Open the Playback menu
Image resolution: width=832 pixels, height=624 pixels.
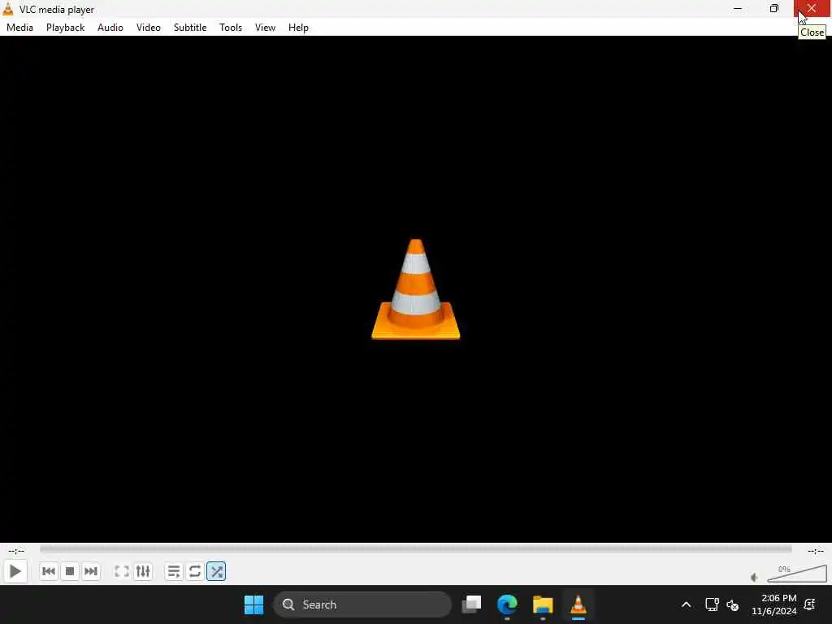point(65,28)
